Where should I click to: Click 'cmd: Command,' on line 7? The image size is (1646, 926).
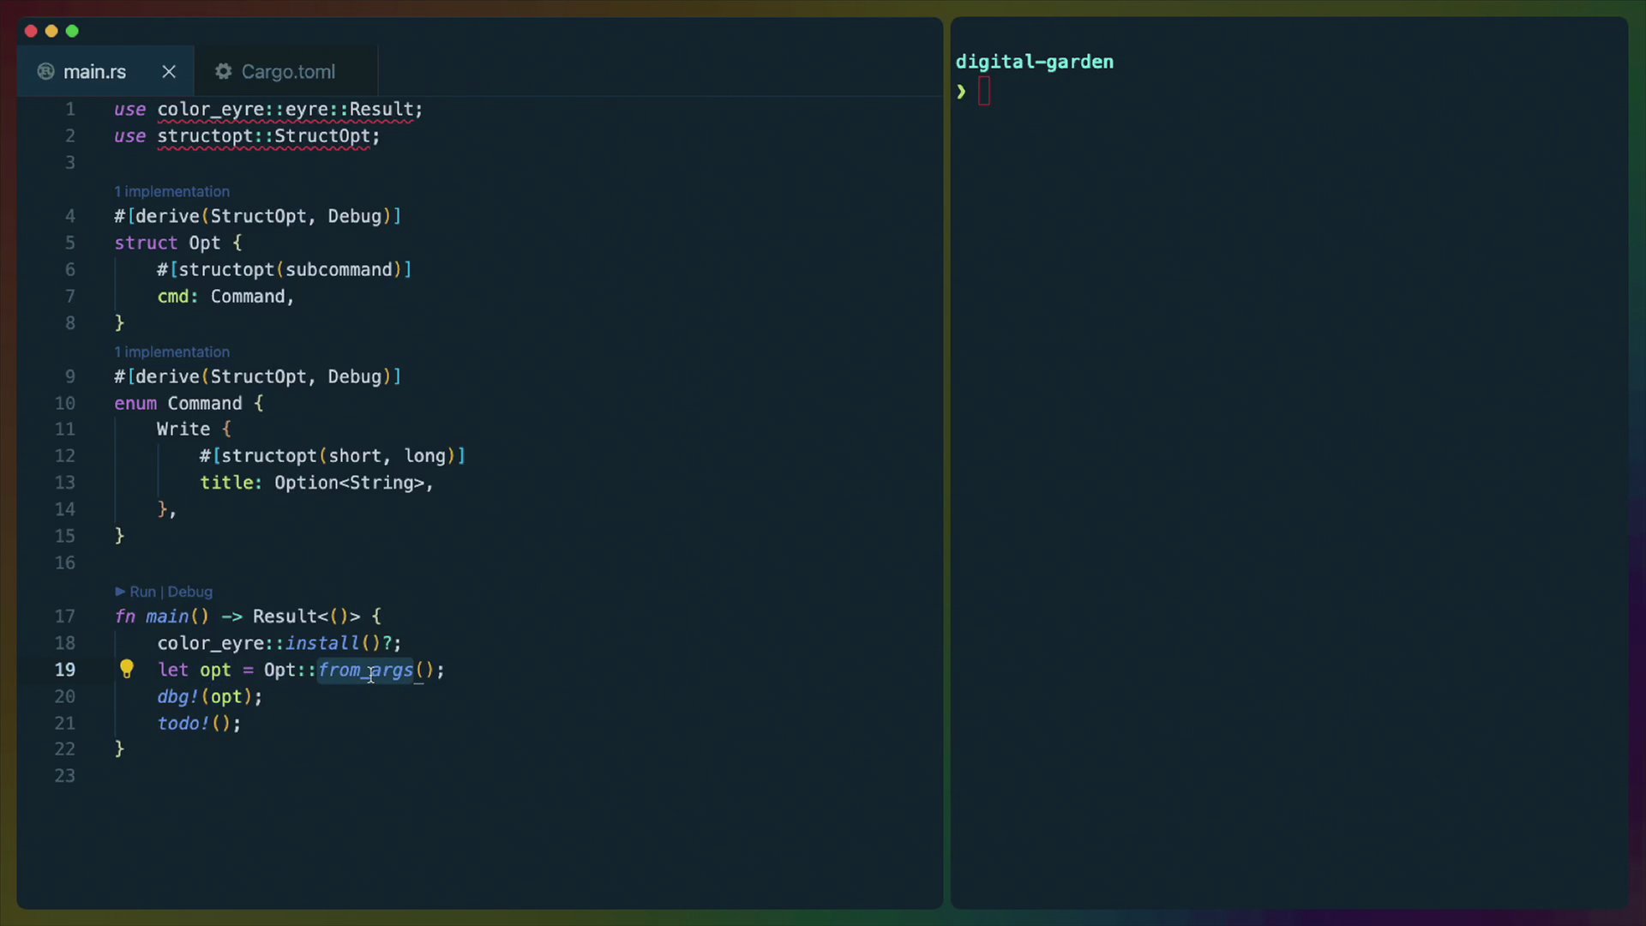[225, 296]
